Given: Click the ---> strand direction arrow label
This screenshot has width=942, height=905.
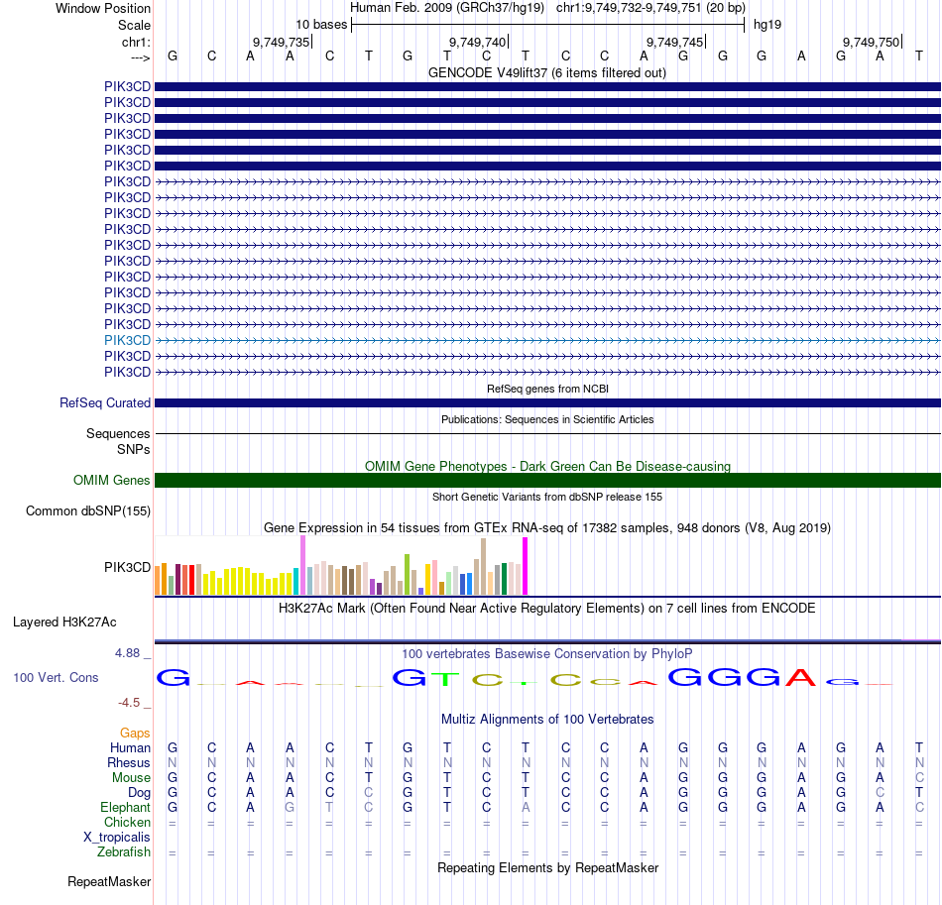Looking at the screenshot, I should click(x=140, y=57).
